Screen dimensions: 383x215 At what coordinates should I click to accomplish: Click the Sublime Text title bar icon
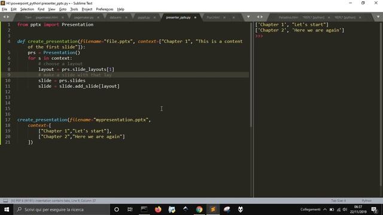pos(3,3)
